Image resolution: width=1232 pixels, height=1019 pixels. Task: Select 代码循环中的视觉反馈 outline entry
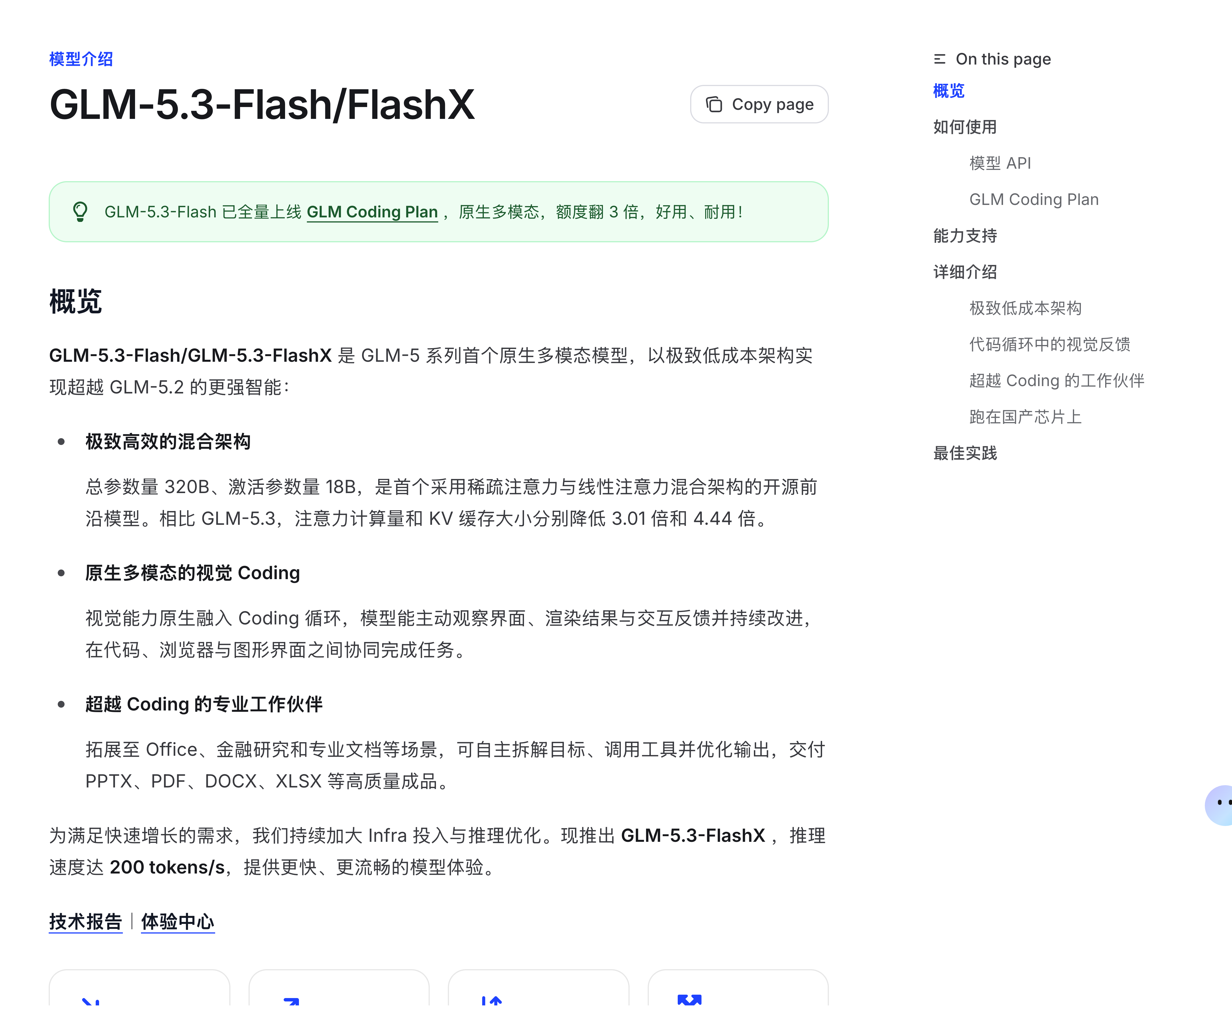point(1049,344)
